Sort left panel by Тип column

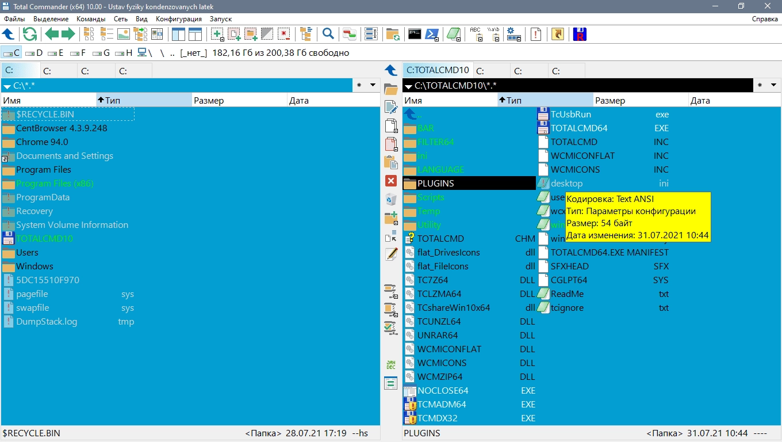click(144, 100)
